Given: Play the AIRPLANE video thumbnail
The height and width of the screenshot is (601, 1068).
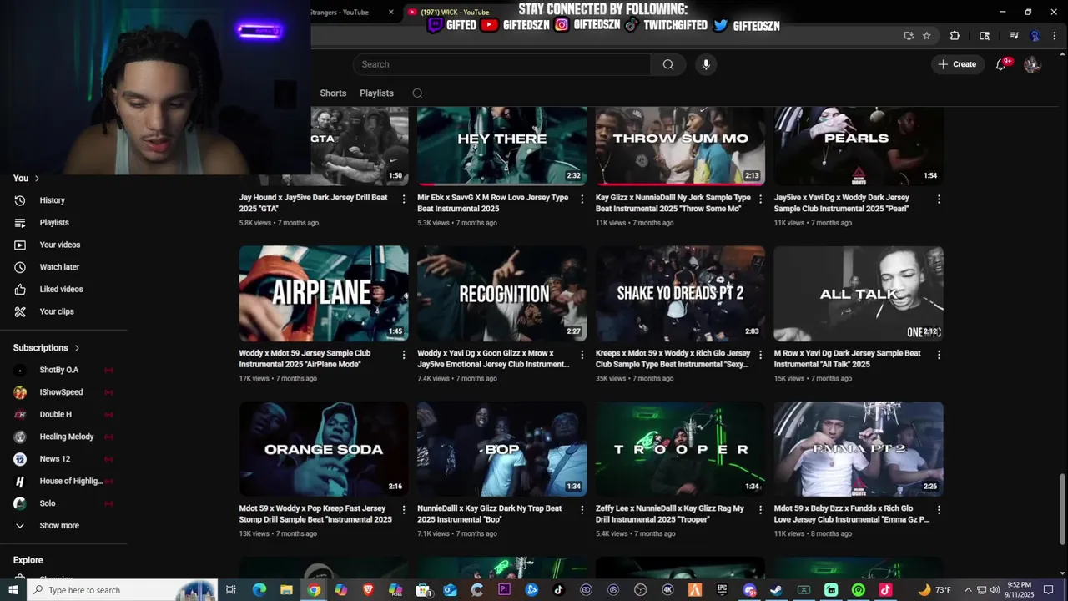Looking at the screenshot, I should pyautogui.click(x=324, y=294).
